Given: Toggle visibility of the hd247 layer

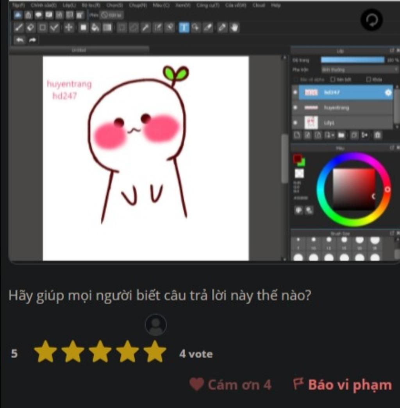Looking at the screenshot, I should [x=295, y=93].
